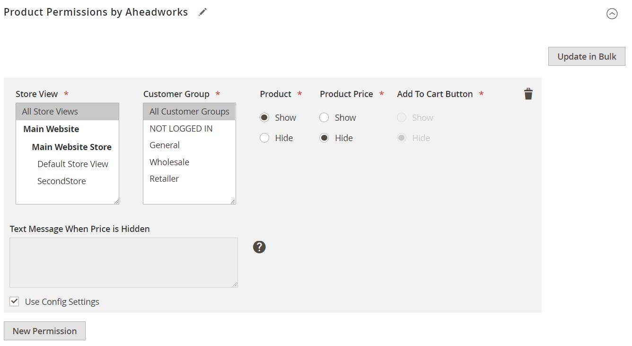Click the New Permission button
This screenshot has width=632, height=346.
(44, 331)
